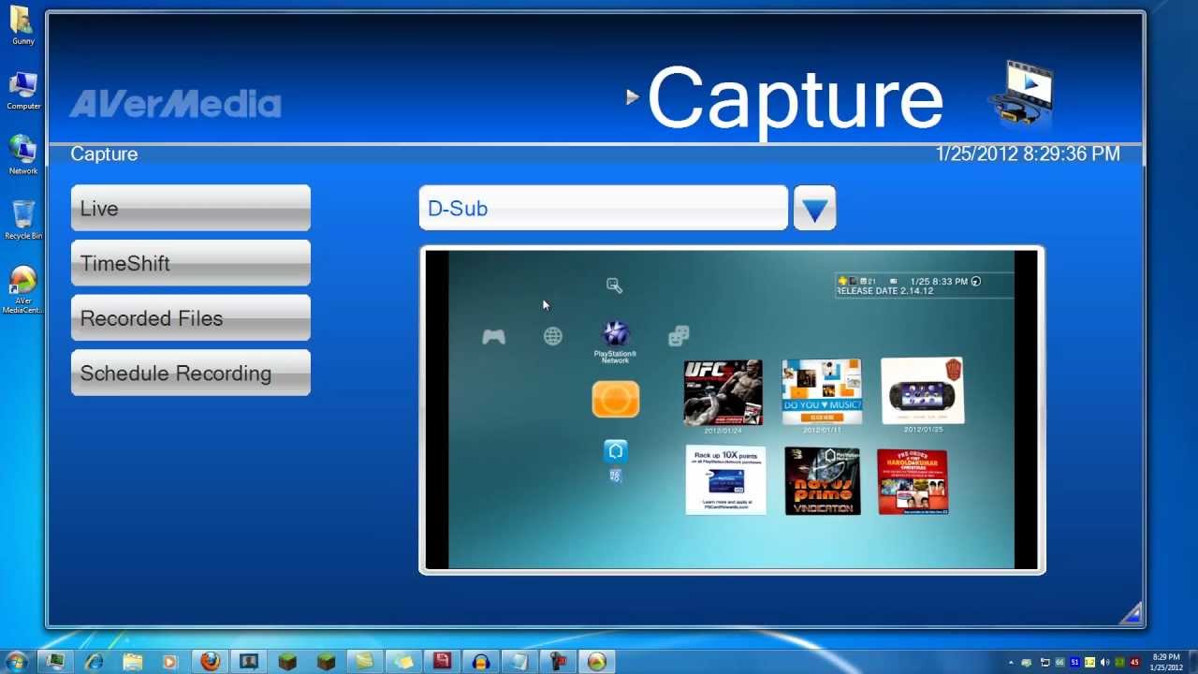Image resolution: width=1198 pixels, height=674 pixels.
Task: Open the Windows Start menu
Action: pos(16,662)
